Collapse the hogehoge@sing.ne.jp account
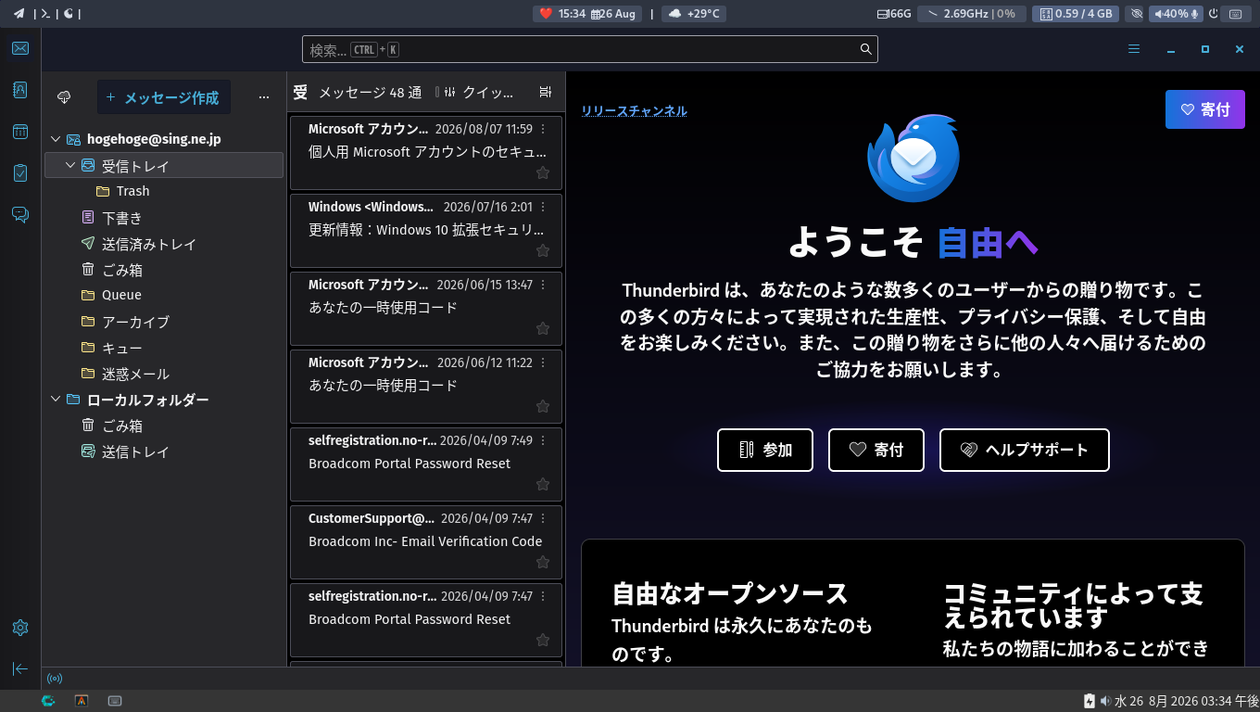 pos(57,139)
